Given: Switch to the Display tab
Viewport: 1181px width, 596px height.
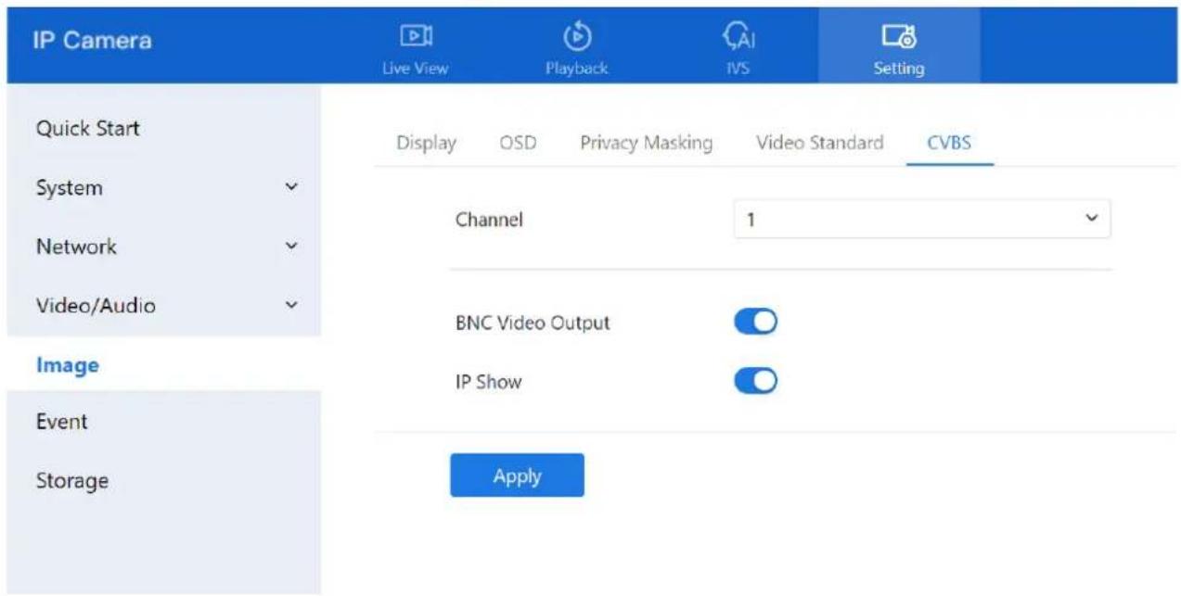Looking at the screenshot, I should (x=427, y=144).
